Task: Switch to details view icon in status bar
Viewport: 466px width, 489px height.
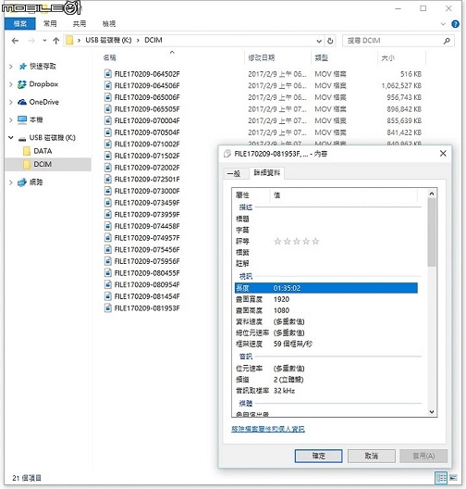Action: tap(441, 478)
